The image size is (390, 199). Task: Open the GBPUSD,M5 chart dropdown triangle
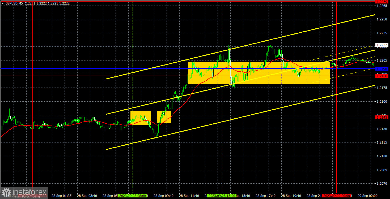point(2,3)
